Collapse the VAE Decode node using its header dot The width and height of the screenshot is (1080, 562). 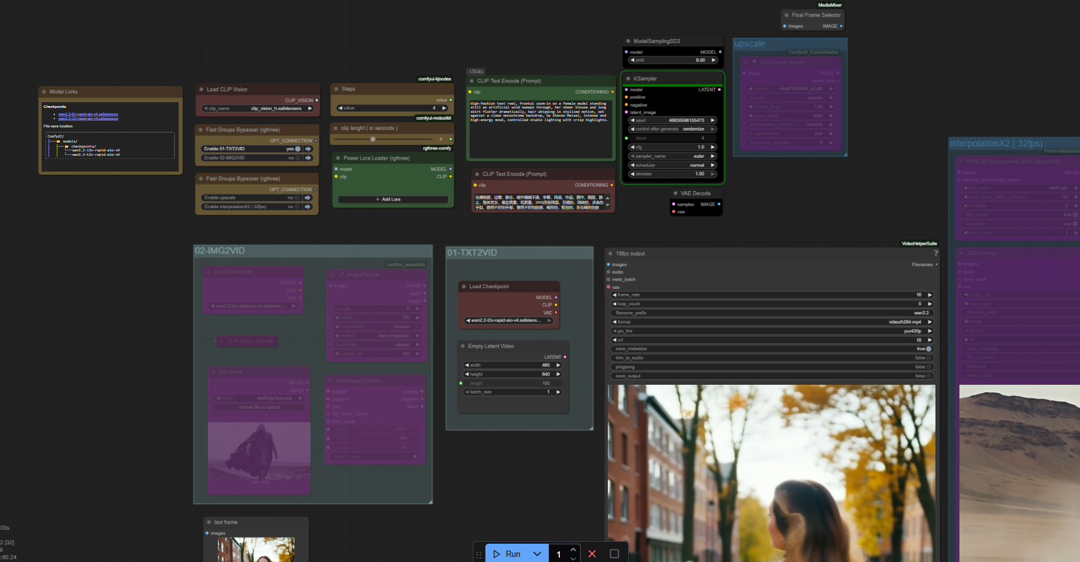point(676,194)
